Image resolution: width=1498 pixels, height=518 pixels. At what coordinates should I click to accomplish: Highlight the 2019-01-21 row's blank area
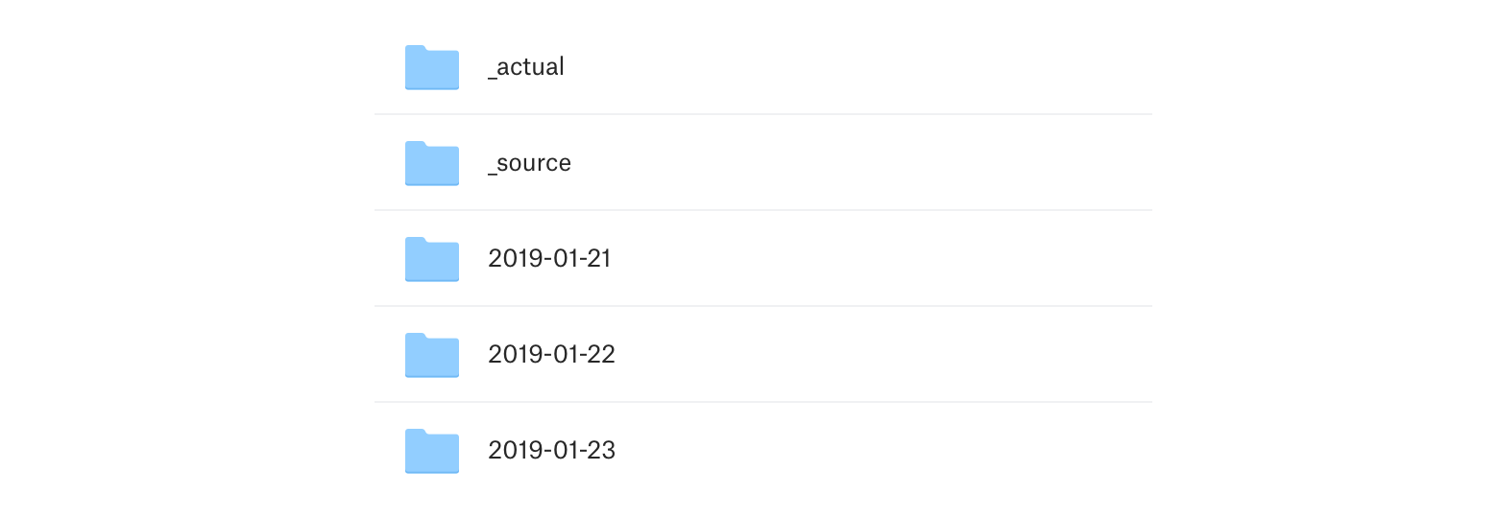[x=864, y=259]
